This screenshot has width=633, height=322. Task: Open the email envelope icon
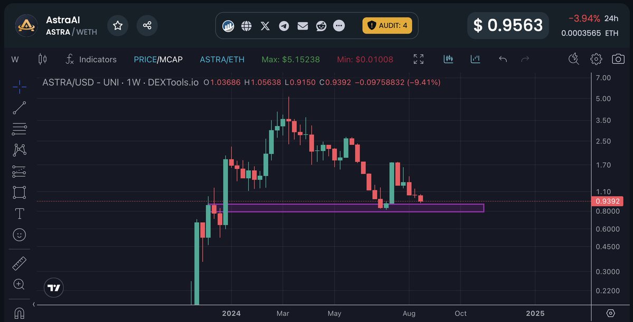pos(303,26)
